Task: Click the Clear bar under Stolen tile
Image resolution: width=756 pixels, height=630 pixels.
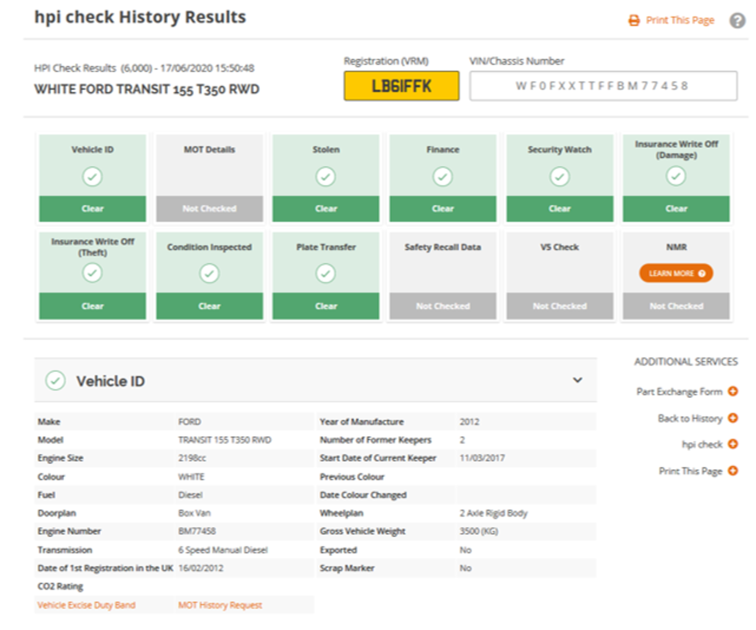Action: (x=326, y=209)
